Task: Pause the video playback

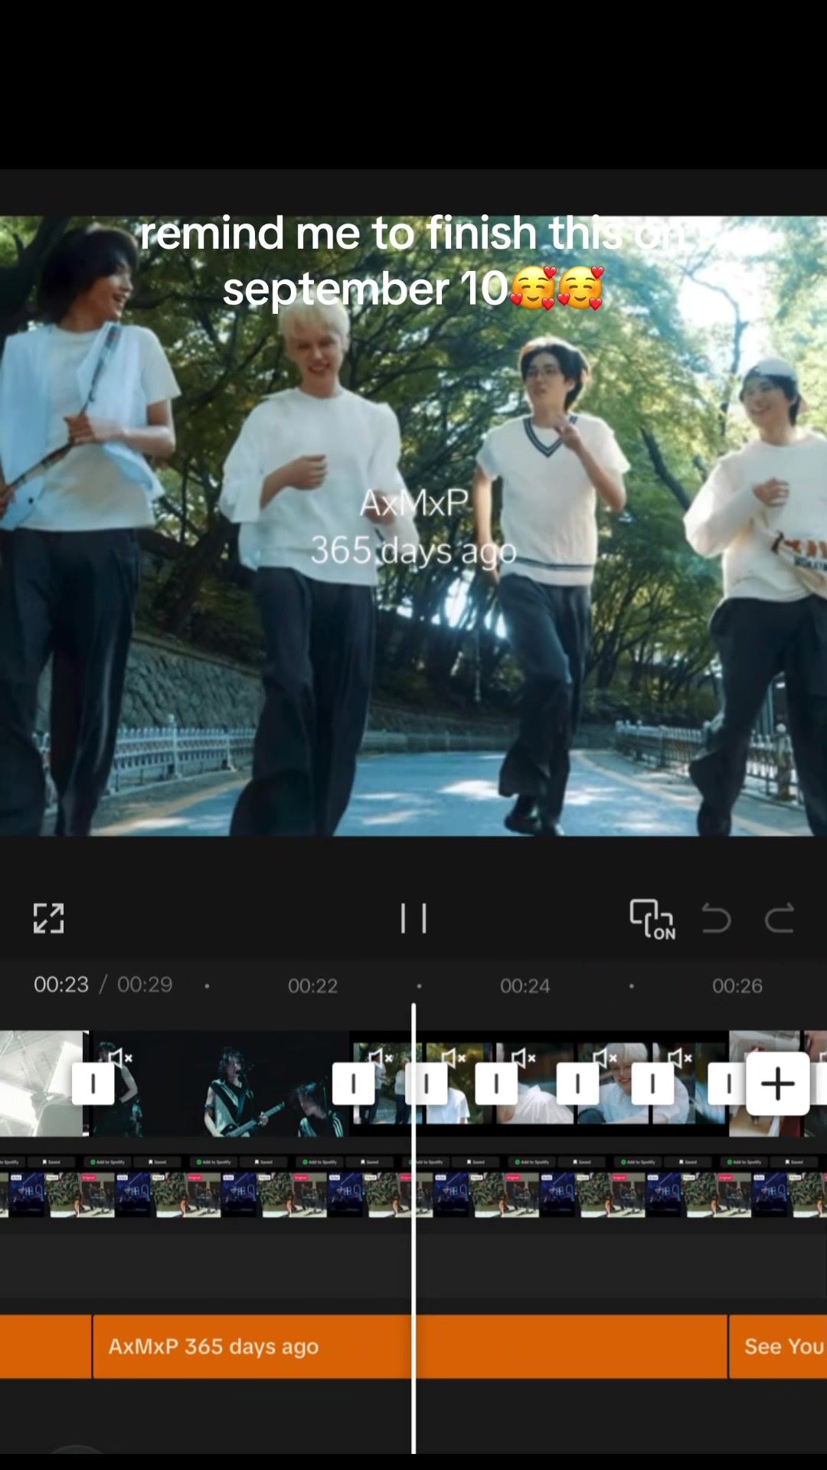Action: [413, 918]
